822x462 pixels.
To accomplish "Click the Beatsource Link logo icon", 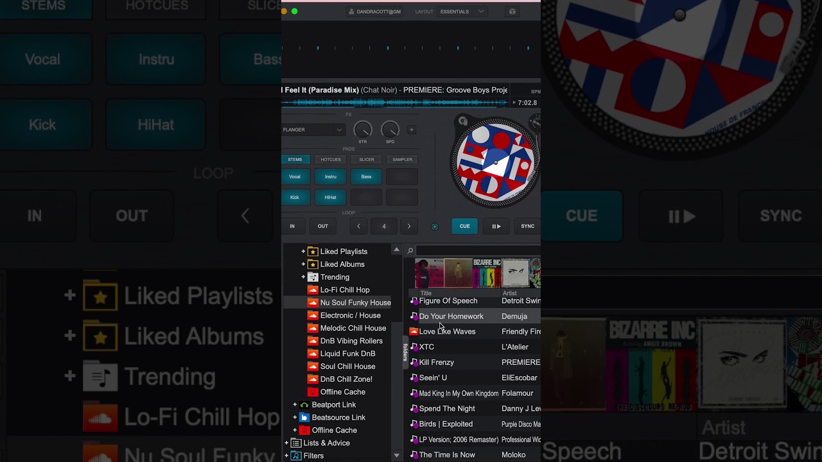I will (304, 418).
